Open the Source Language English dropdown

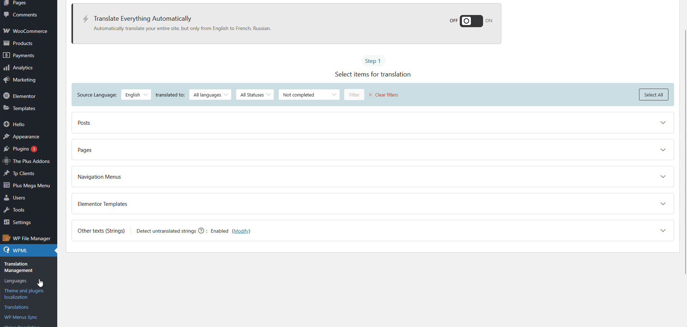tap(136, 95)
